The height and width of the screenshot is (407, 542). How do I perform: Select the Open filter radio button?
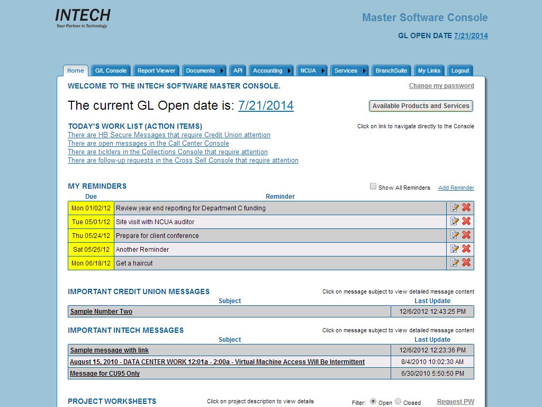click(x=373, y=402)
